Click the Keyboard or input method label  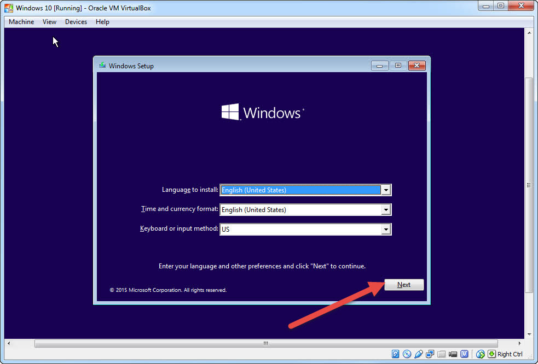179,228
